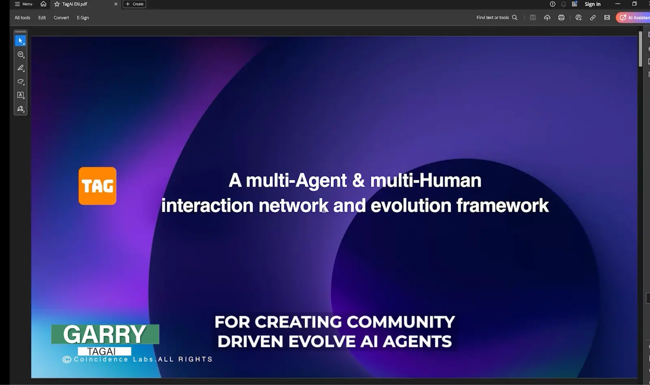Click the share with others icon

coord(578,17)
